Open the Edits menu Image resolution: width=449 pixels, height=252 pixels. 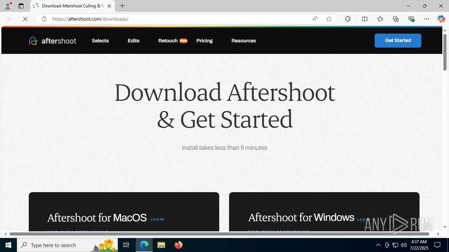[x=133, y=41]
